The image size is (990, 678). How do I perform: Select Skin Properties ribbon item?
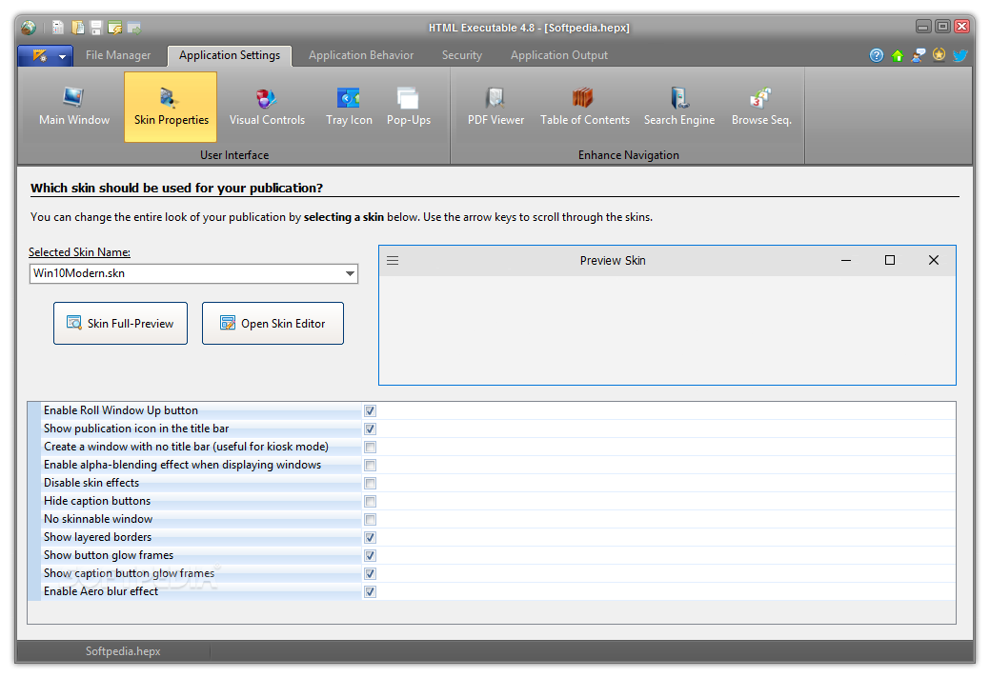click(x=171, y=108)
